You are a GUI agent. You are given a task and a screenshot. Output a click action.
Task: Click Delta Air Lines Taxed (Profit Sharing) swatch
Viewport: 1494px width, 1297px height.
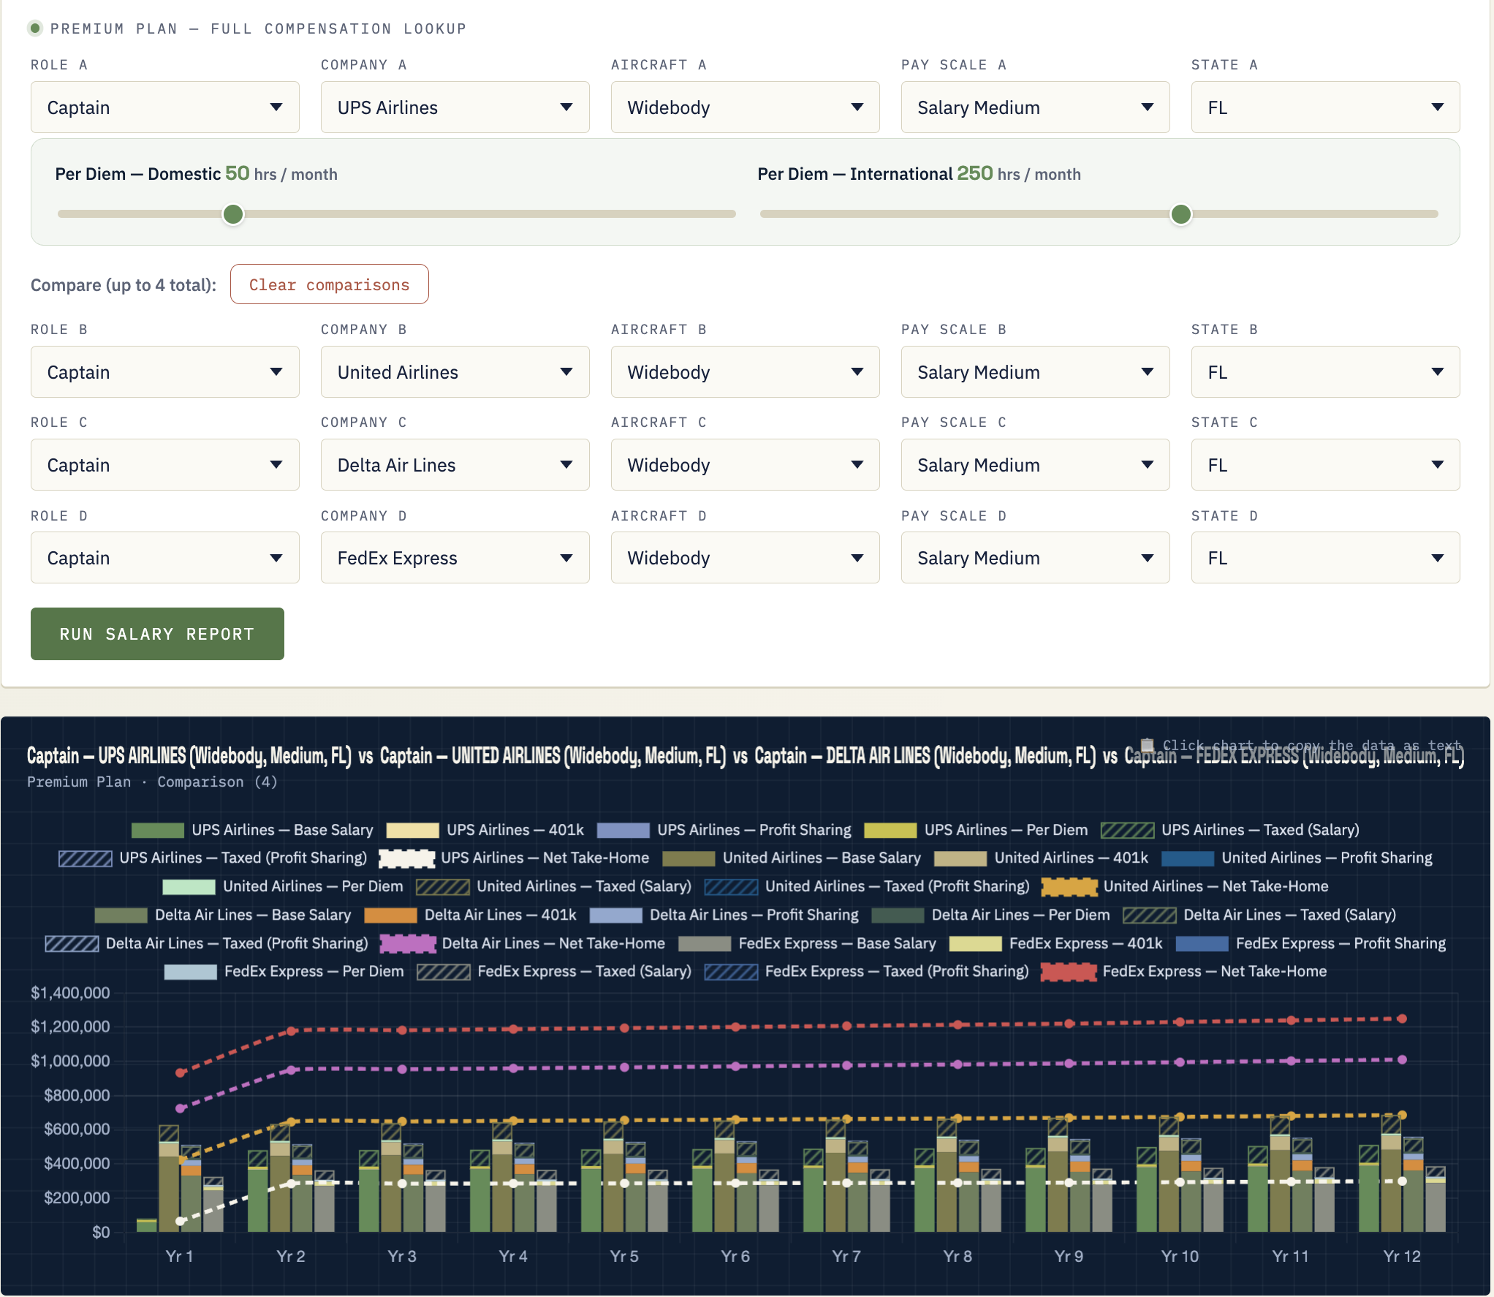pyautogui.click(x=72, y=944)
